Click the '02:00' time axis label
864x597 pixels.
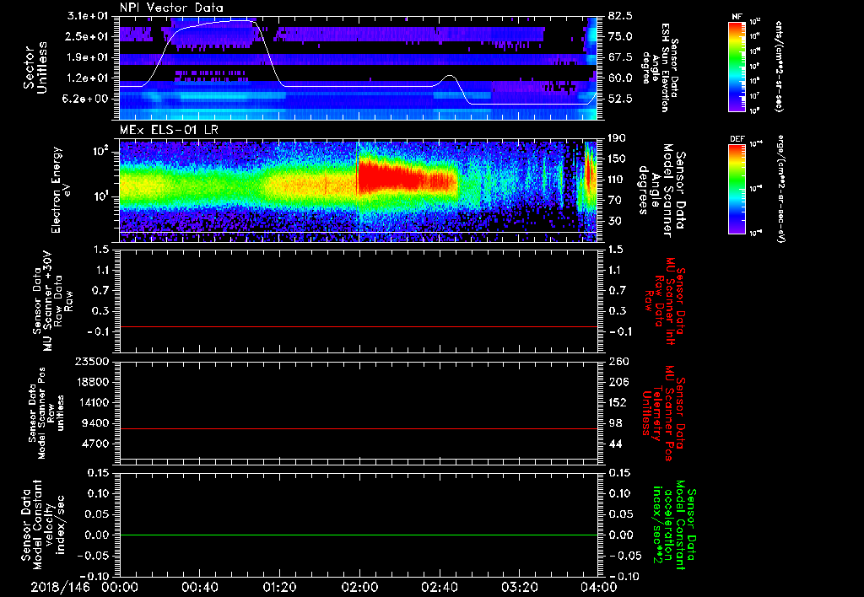point(359,588)
